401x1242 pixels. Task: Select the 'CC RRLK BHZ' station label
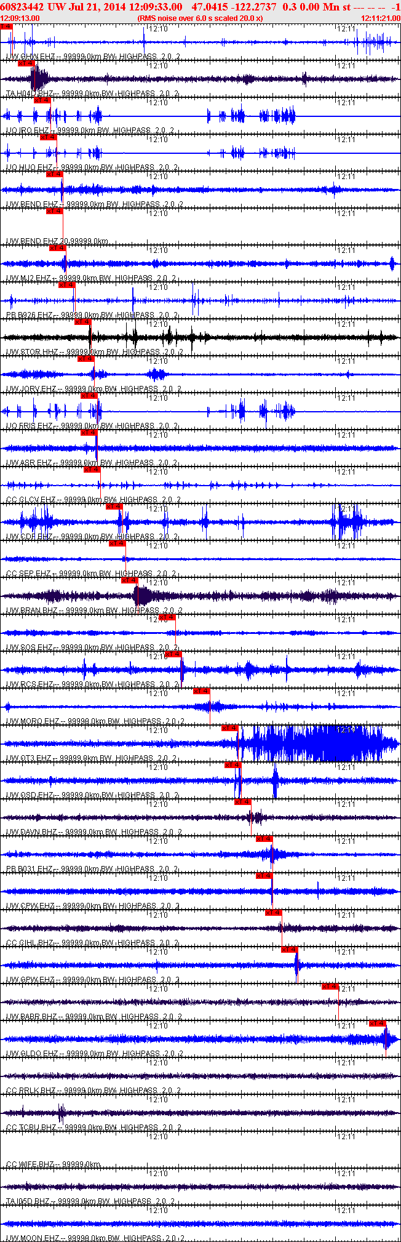pyautogui.click(x=93, y=1091)
